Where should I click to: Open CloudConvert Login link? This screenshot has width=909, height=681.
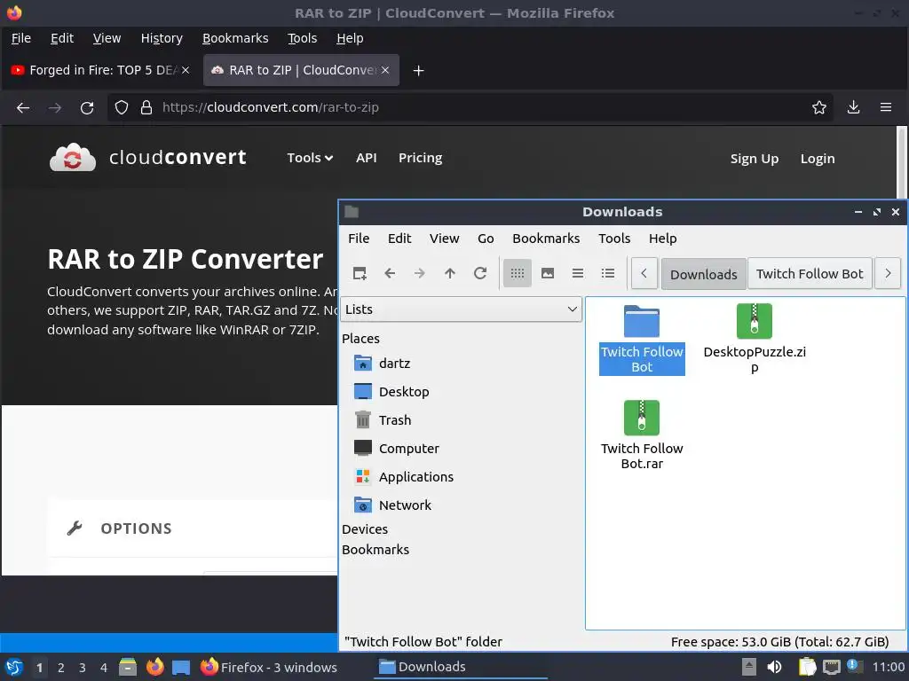point(818,159)
